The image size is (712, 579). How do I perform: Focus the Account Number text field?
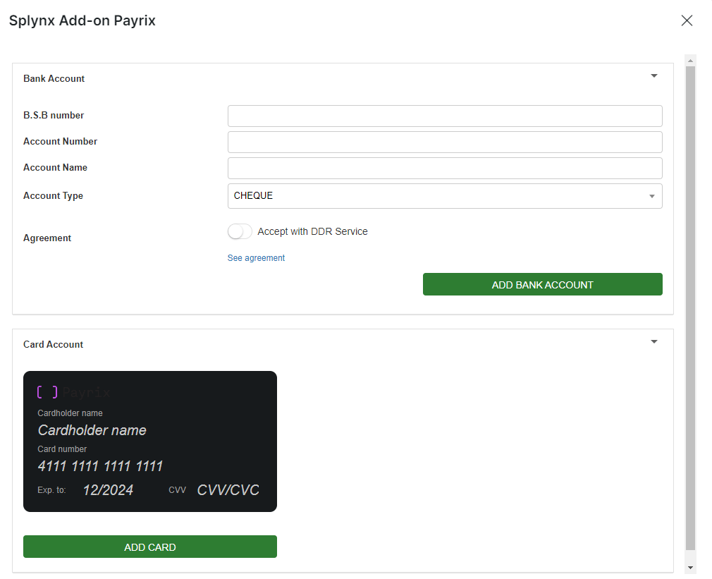[x=445, y=142]
